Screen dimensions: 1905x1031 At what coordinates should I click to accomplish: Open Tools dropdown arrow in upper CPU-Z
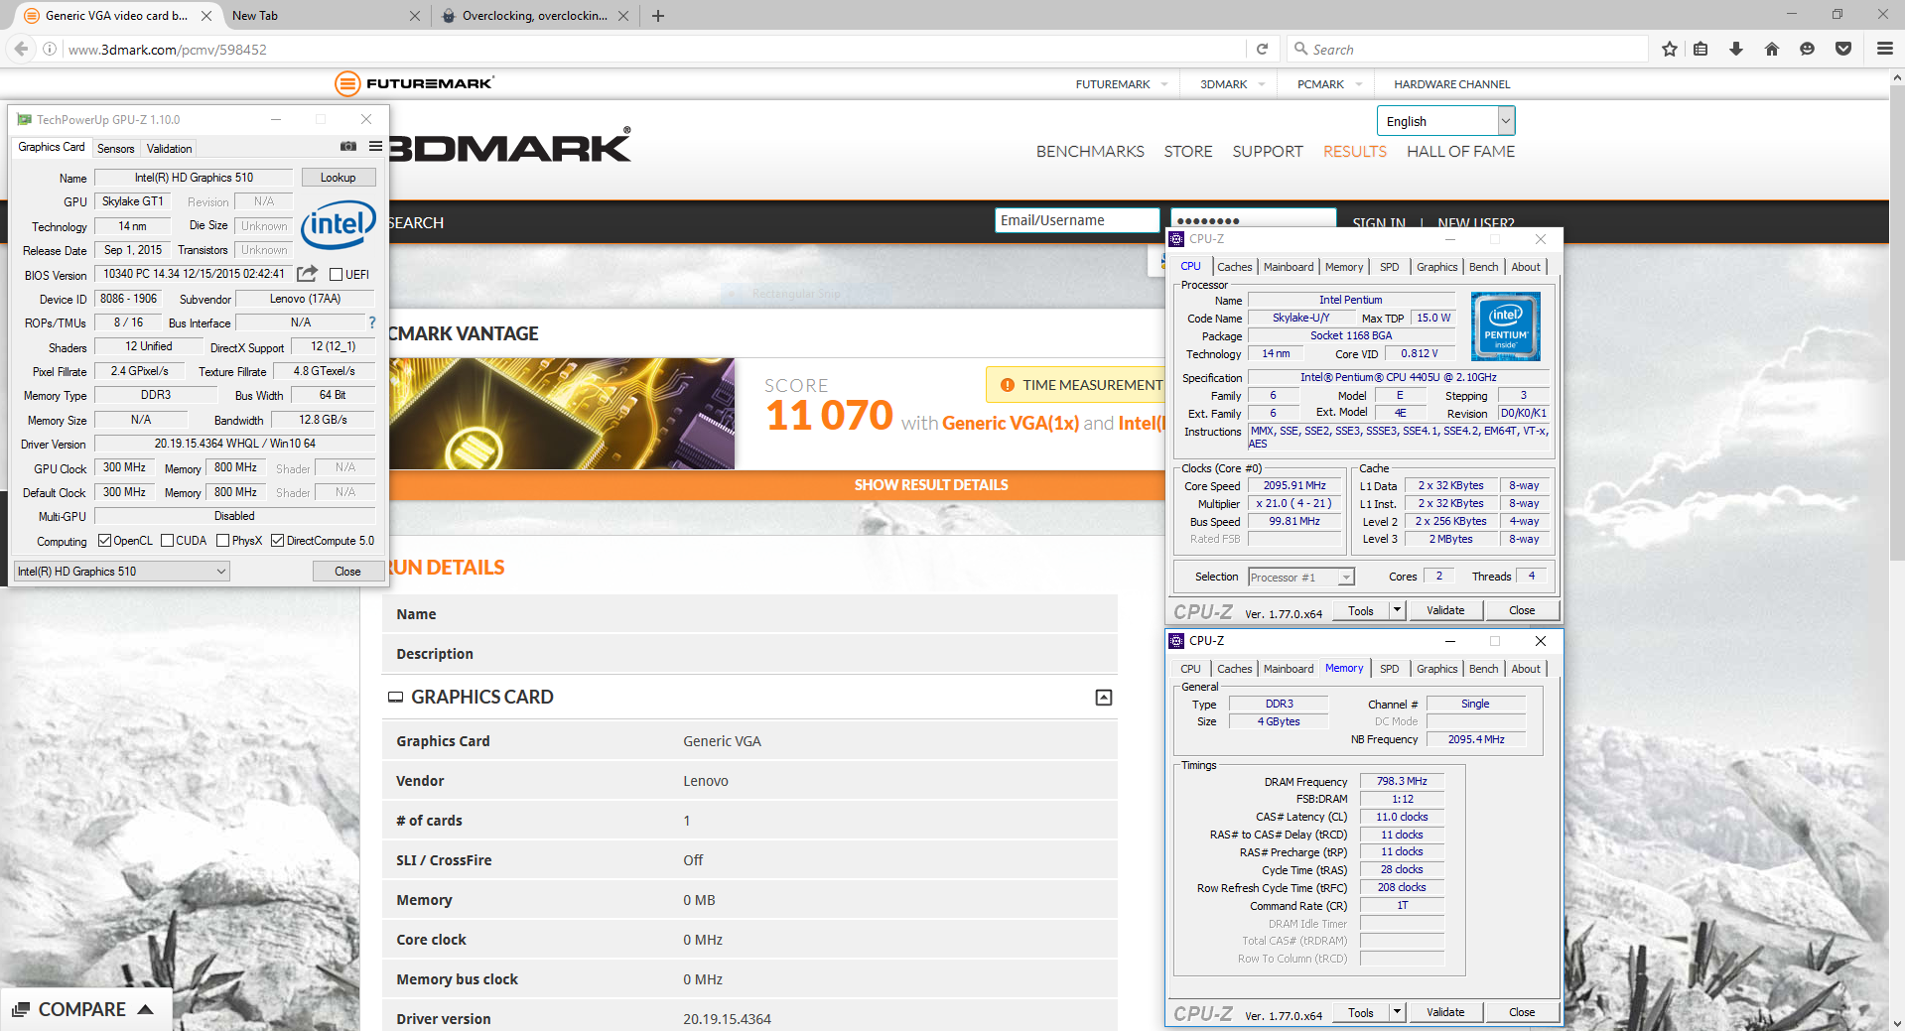tap(1397, 610)
